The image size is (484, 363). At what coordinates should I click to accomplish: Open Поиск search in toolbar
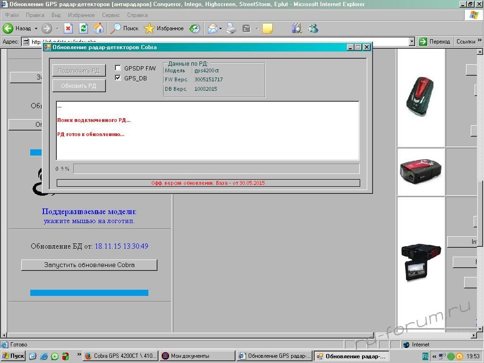coord(124,28)
